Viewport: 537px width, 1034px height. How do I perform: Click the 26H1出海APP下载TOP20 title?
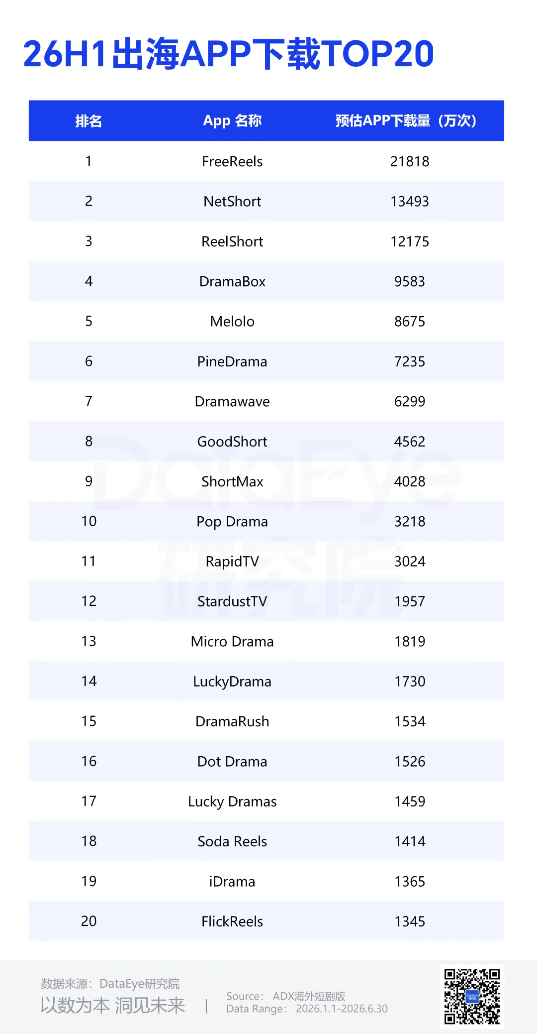click(x=229, y=54)
